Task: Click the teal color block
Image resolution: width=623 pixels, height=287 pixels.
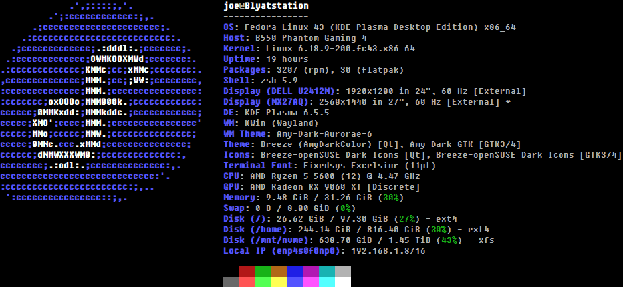Action: coord(327,272)
